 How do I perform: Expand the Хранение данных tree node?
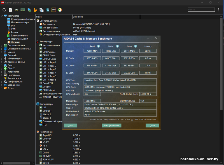tap(2, 62)
